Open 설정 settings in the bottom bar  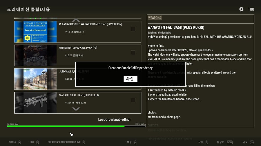pos(131,142)
